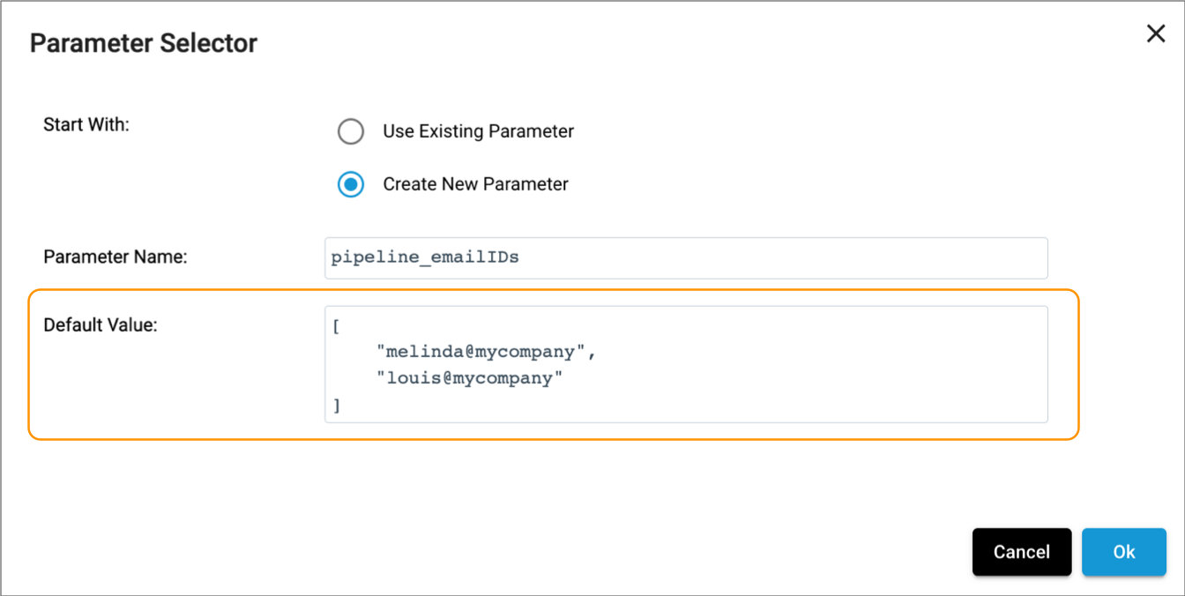Click the filled Create New Parameter radio indicator
The width and height of the screenshot is (1185, 596).
(351, 184)
